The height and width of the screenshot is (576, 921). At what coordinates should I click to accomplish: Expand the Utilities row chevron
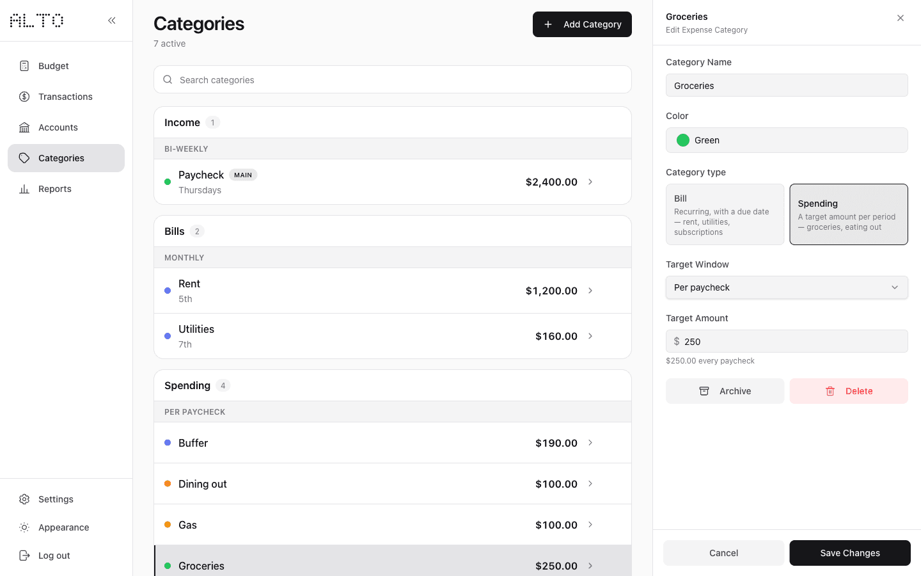(x=590, y=336)
